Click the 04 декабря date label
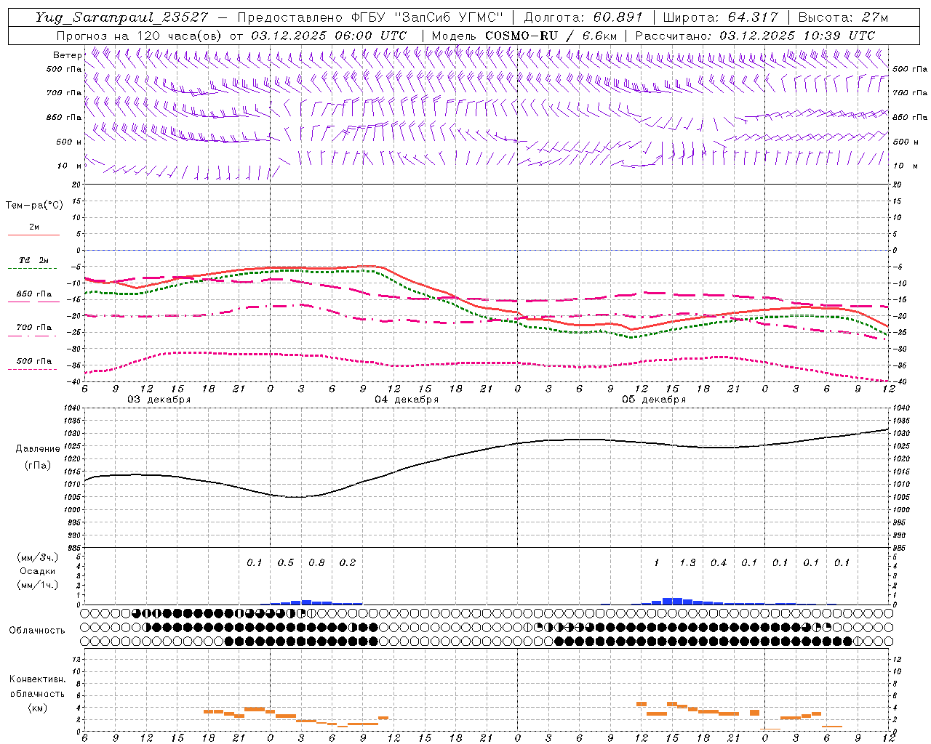This screenshot has height=744, width=931. pyautogui.click(x=407, y=400)
